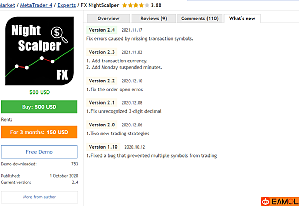Rent for 3 months at 150 USD
Viewport: 299px width, 206px height.
(x=39, y=132)
